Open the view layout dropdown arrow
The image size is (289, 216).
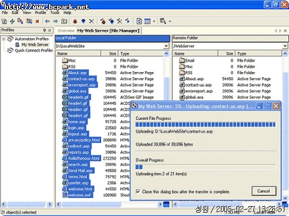tap(154, 21)
